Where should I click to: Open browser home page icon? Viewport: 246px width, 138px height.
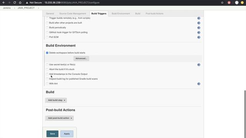[x=20, y=3]
